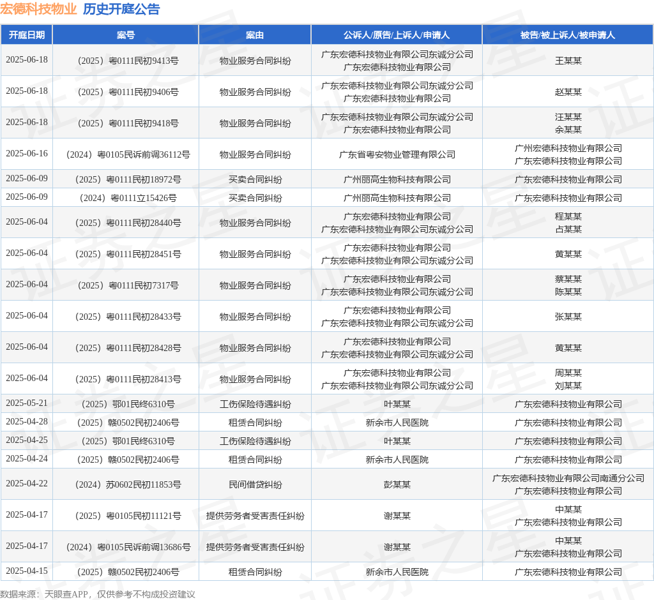
Task: Click 工伤保险待遇纠纷 in the 2025-04-25 row
Action: (255, 441)
